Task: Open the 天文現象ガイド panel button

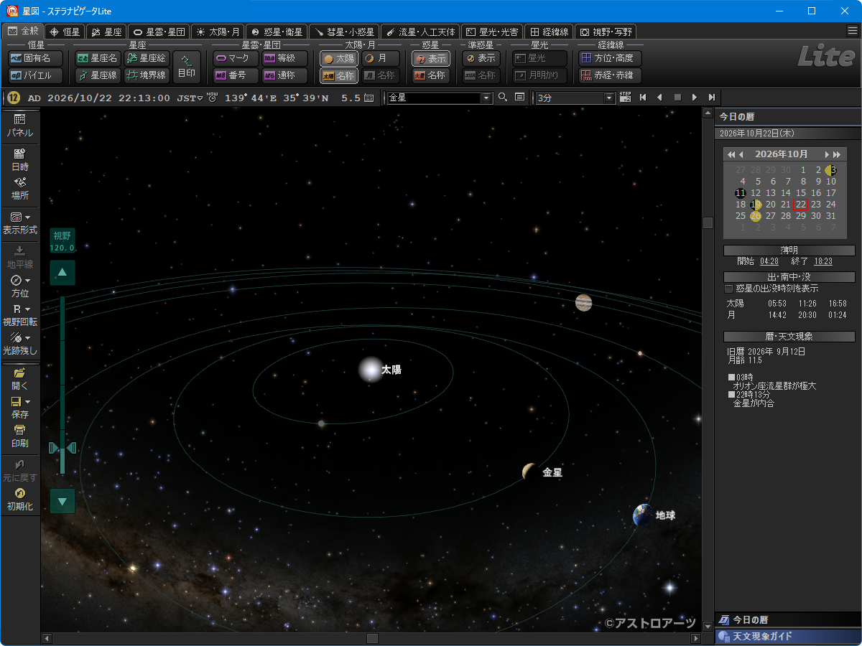Action: [x=788, y=637]
